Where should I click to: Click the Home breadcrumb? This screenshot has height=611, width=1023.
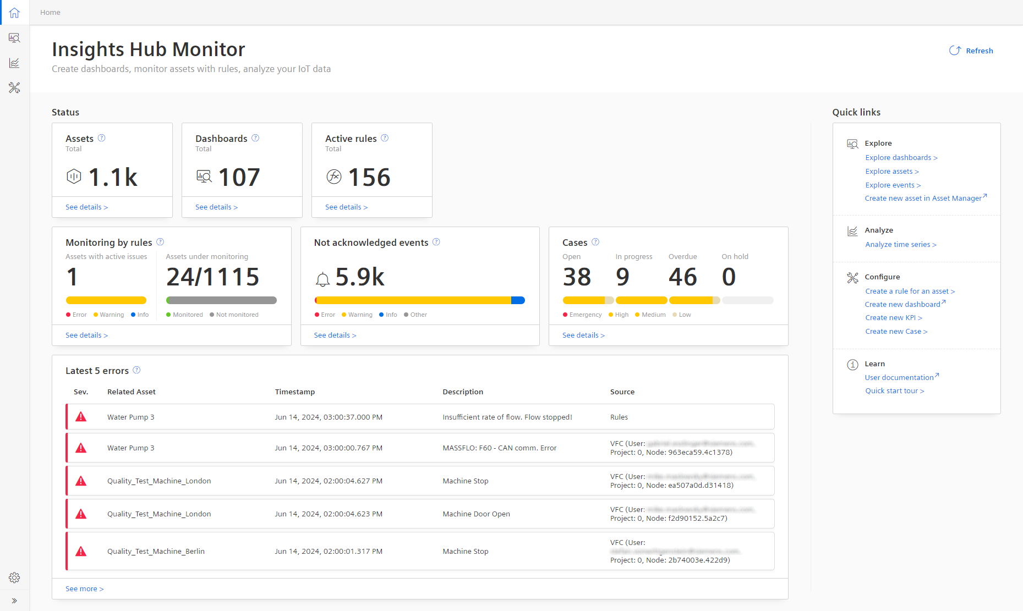tap(50, 12)
